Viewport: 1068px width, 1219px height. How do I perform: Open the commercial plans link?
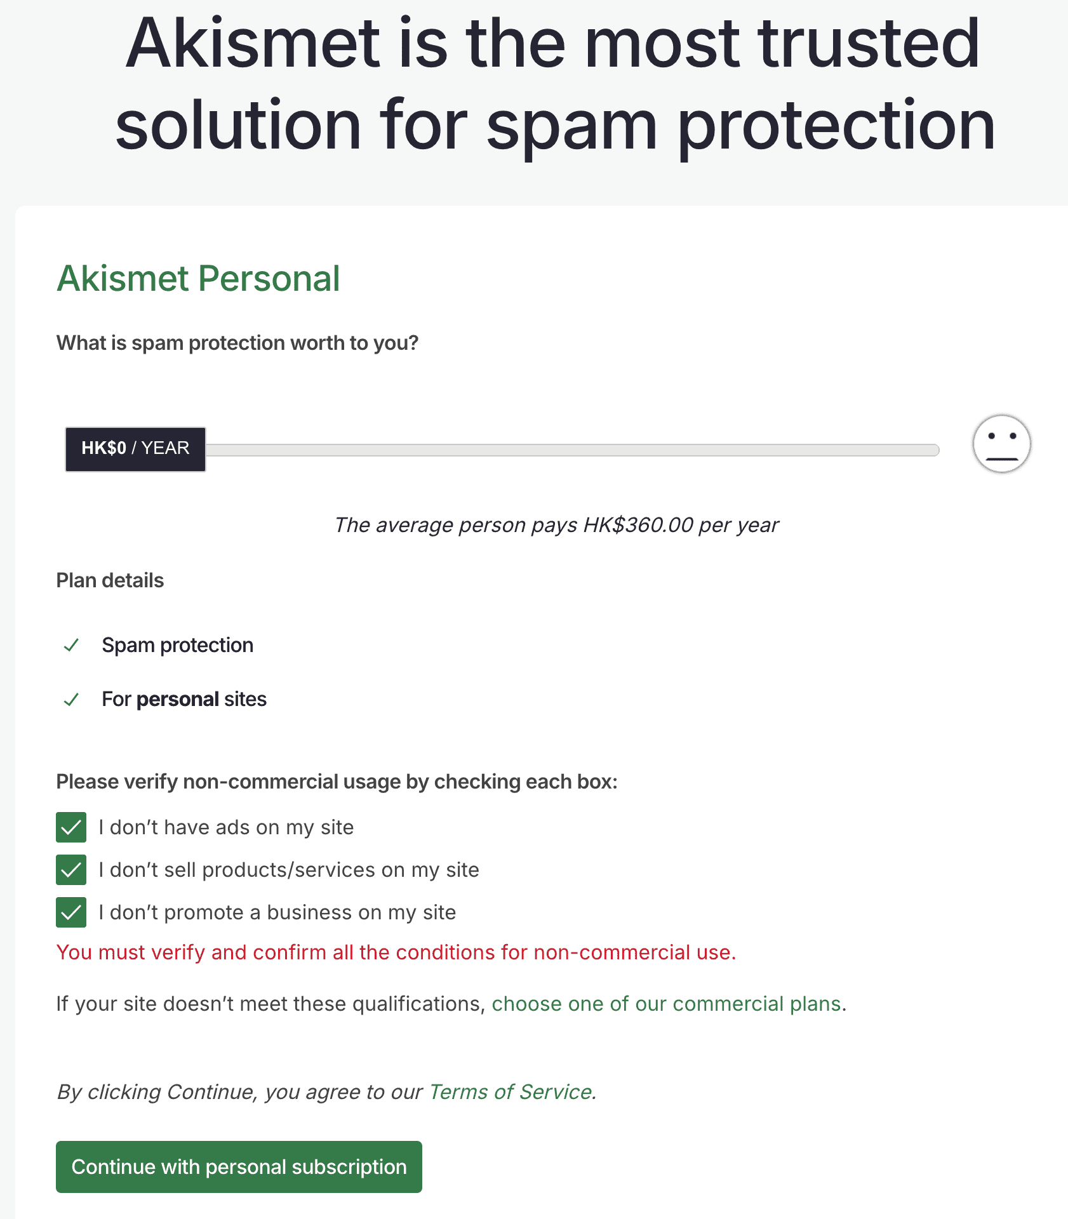(x=667, y=1004)
